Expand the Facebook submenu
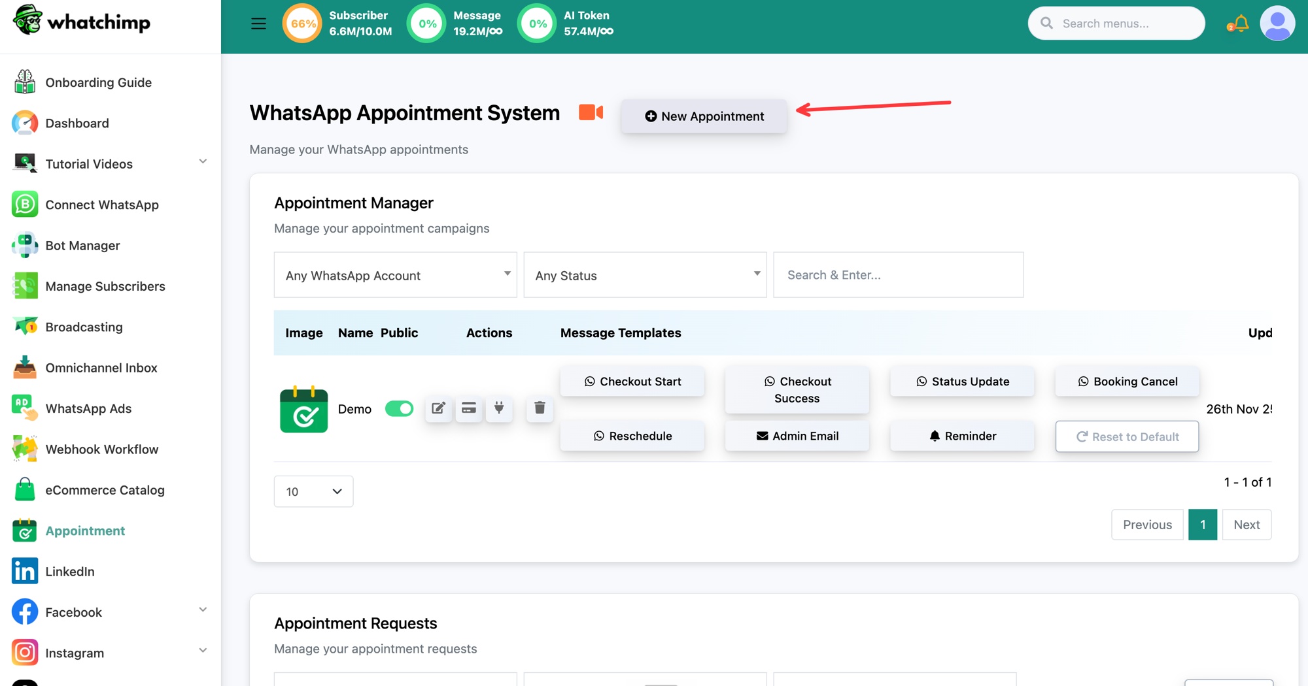 [203, 610]
